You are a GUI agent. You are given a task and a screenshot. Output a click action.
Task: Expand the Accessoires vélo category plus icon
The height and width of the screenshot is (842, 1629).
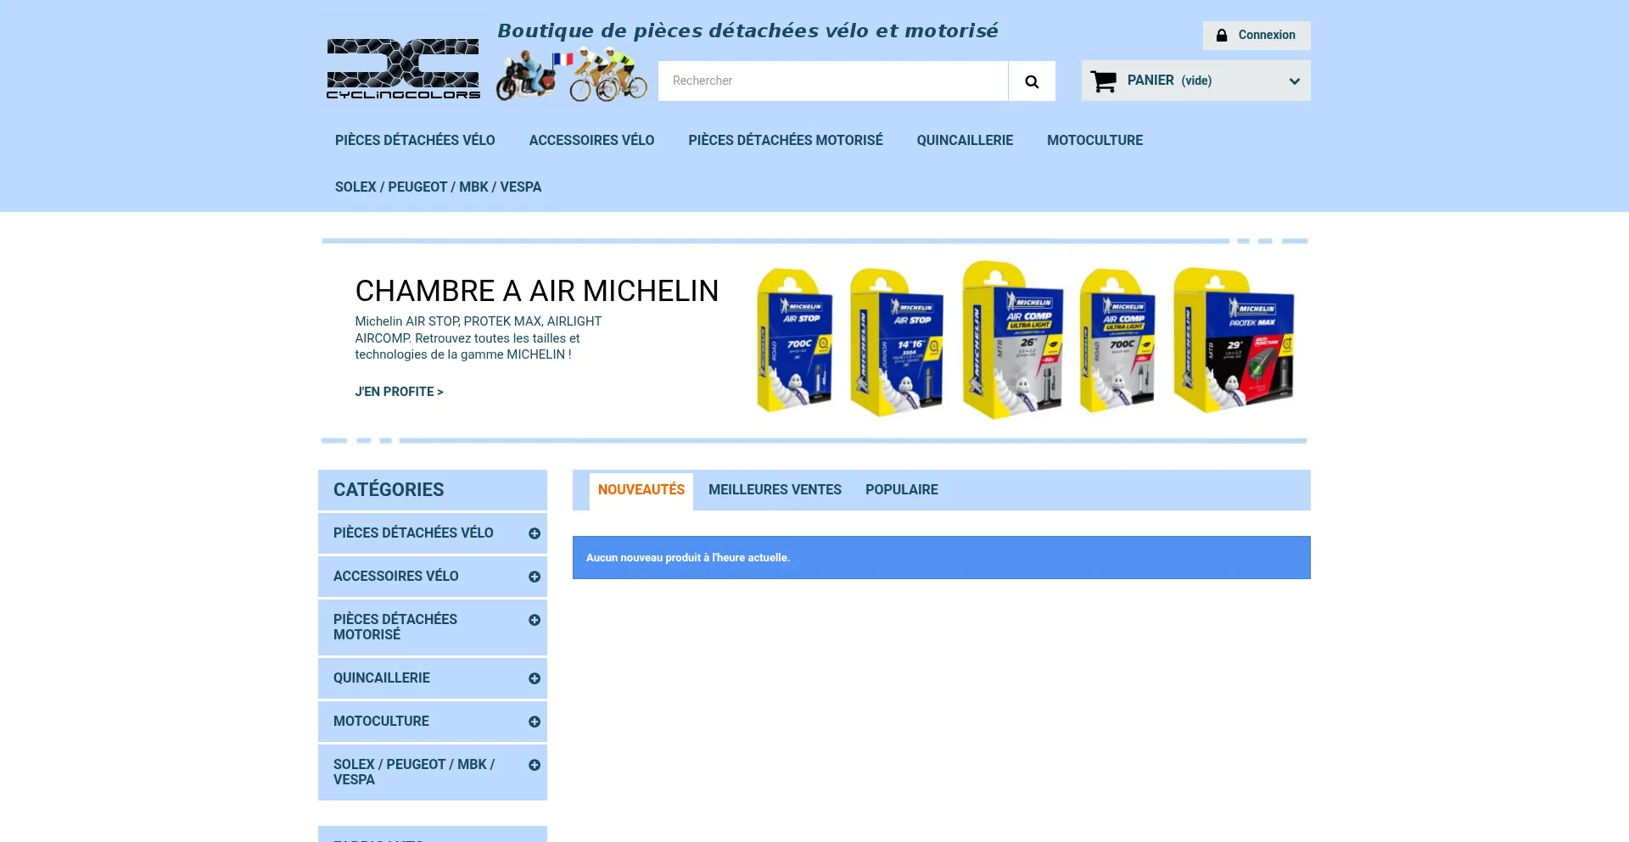tap(535, 577)
